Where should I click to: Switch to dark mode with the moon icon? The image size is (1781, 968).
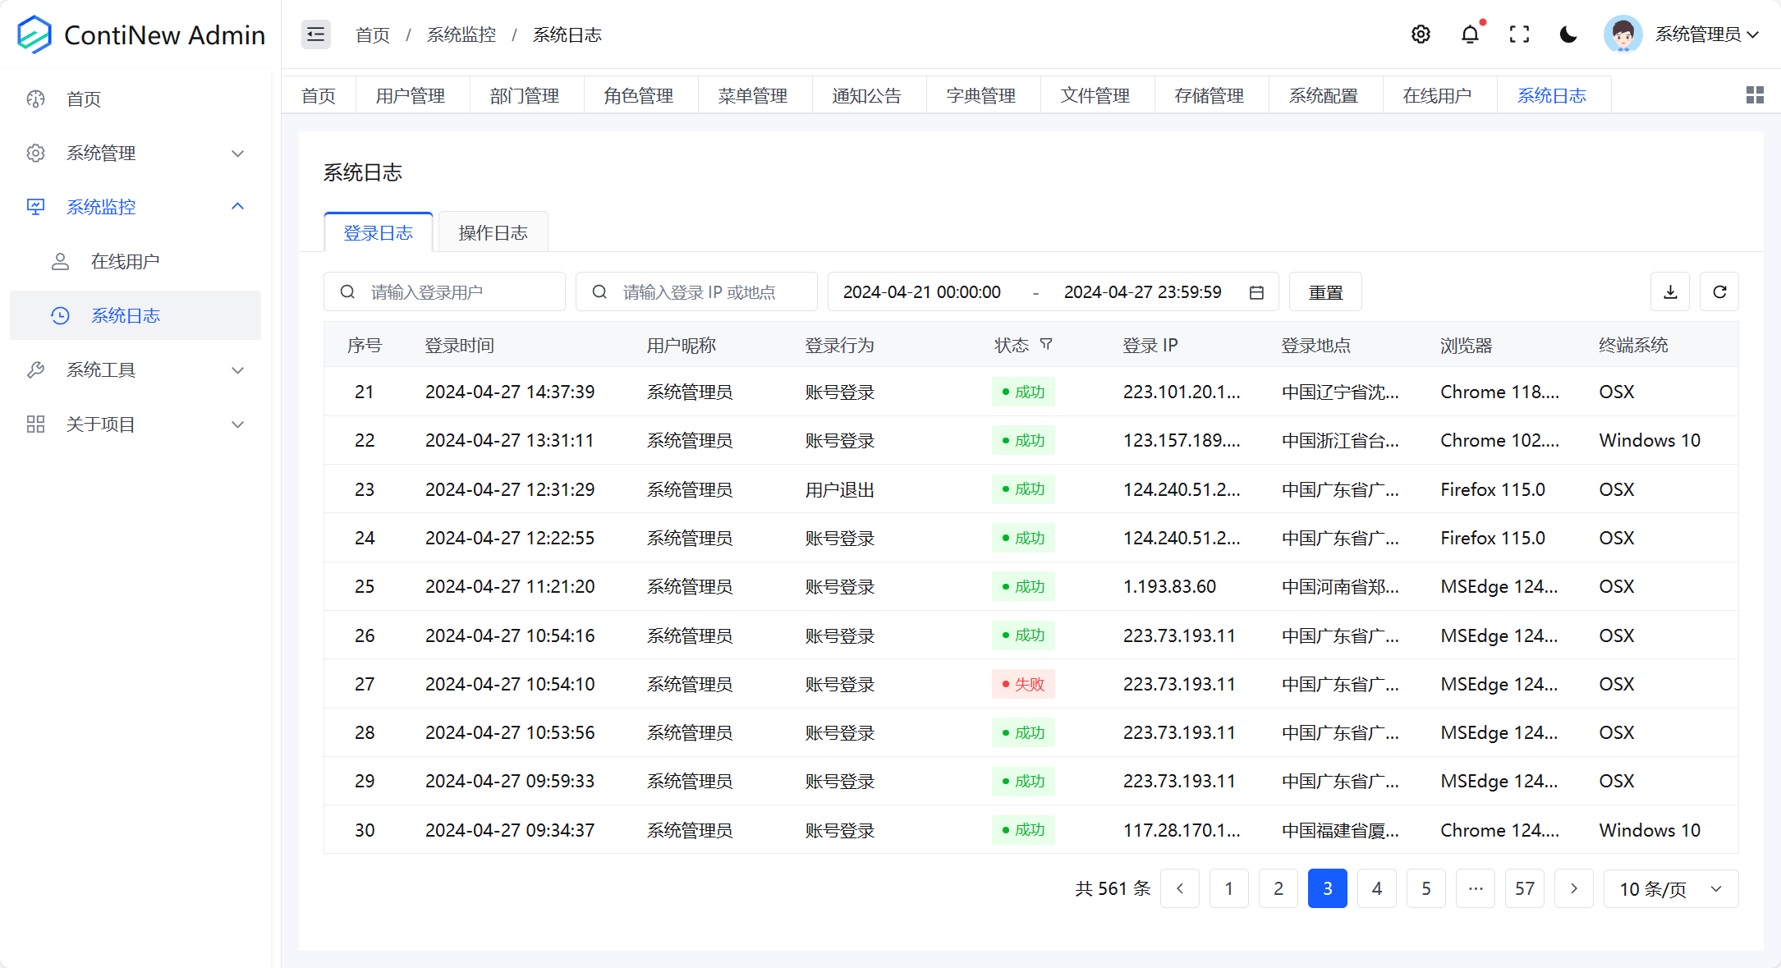click(1568, 34)
